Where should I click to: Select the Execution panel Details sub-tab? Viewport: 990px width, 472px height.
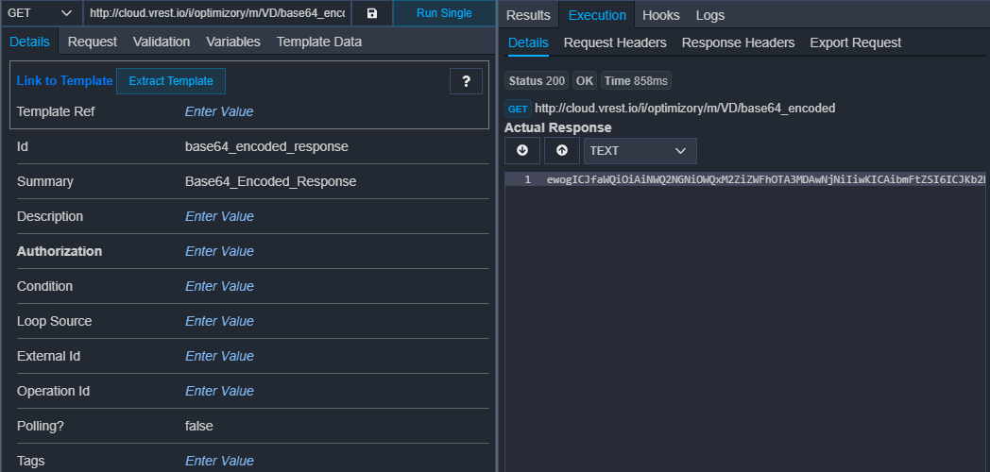528,42
